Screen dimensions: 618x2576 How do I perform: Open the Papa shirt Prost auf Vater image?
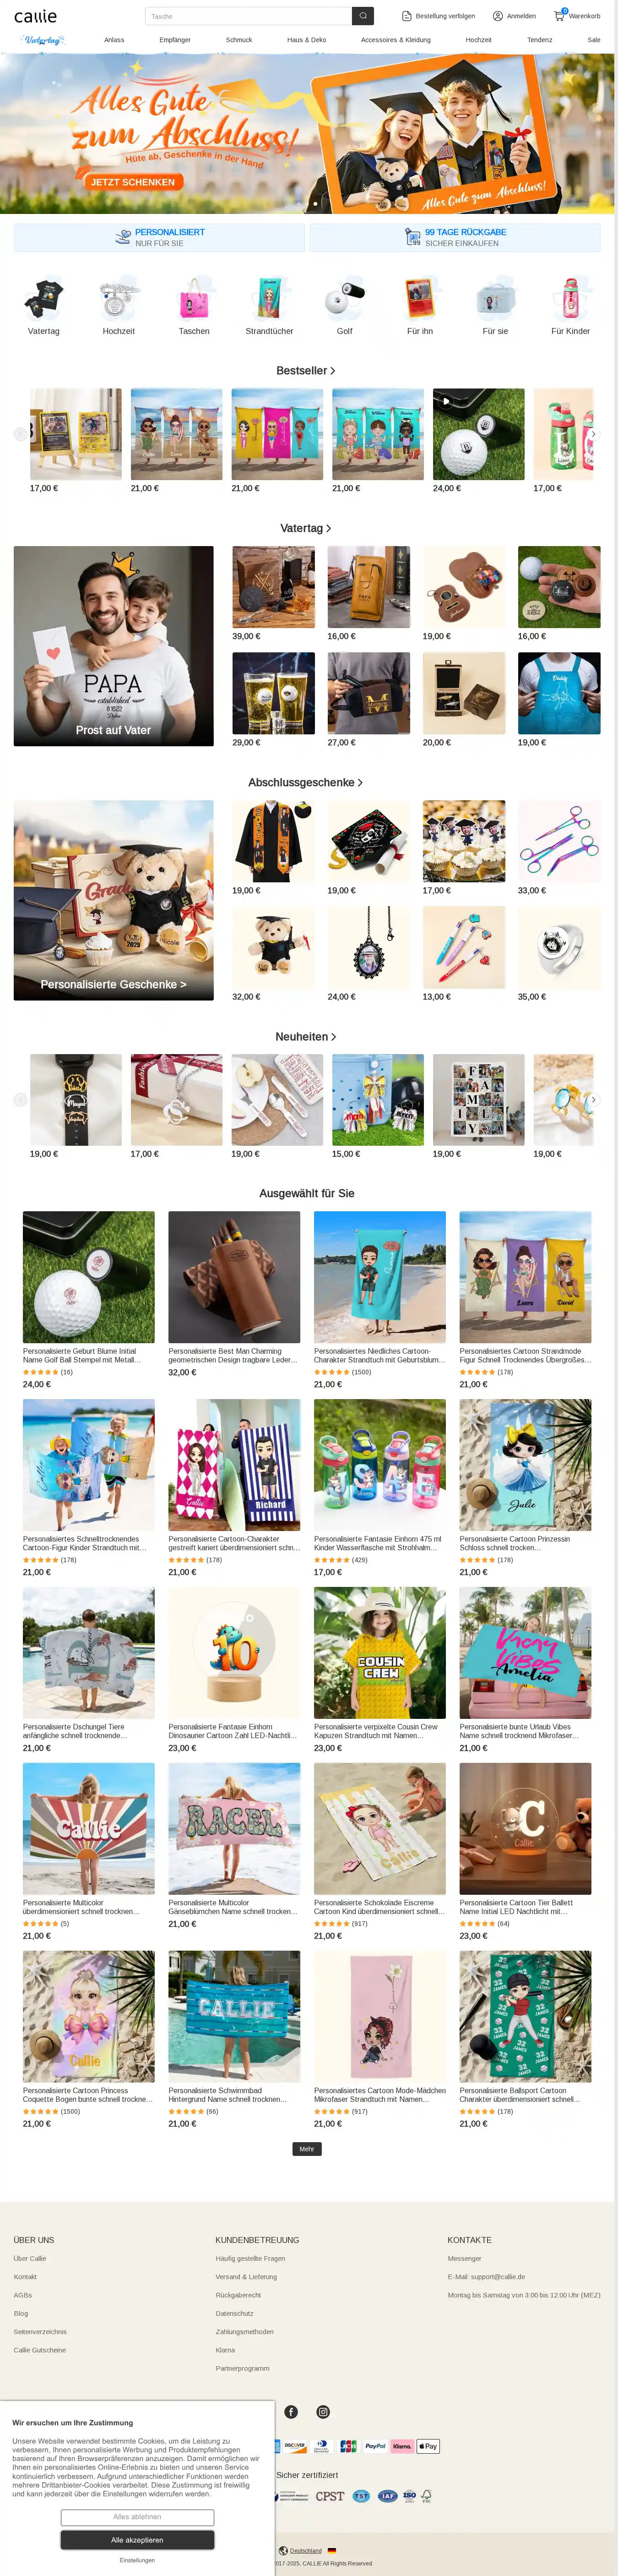(x=113, y=646)
